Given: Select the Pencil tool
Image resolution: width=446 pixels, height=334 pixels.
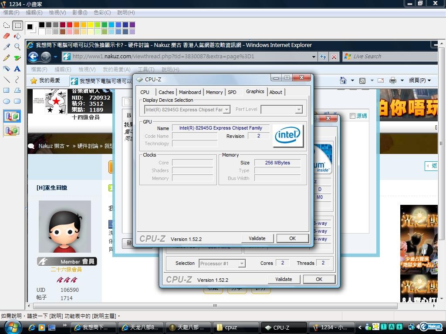Looking at the screenshot, I should point(7,58).
